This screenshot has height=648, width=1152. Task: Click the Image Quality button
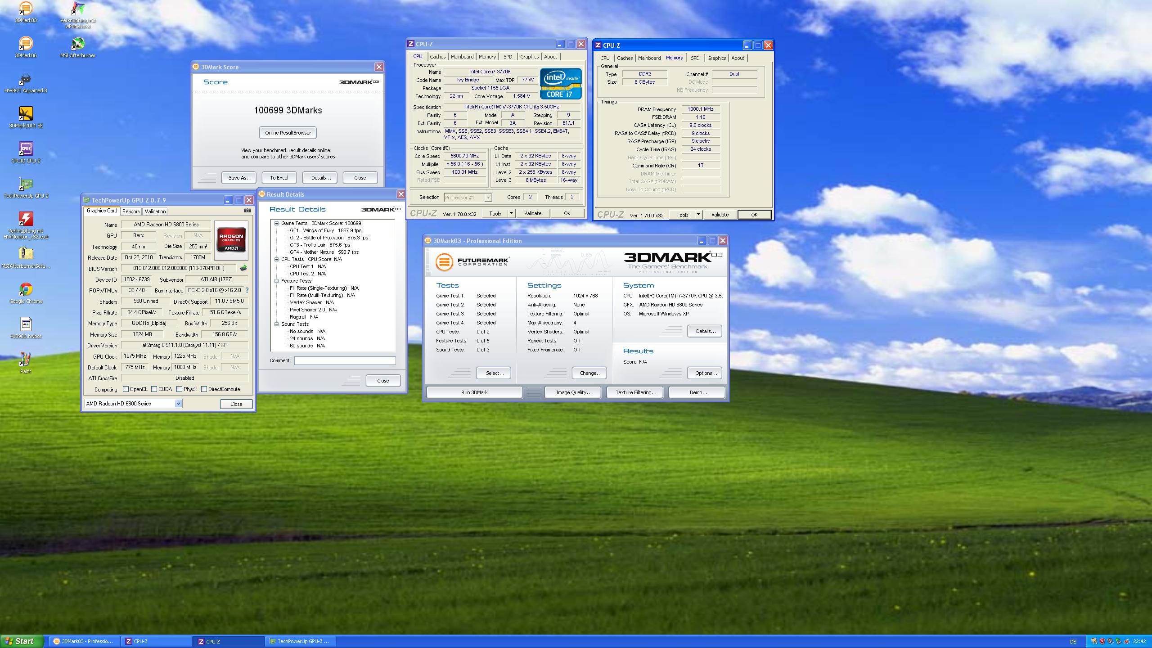tap(573, 392)
